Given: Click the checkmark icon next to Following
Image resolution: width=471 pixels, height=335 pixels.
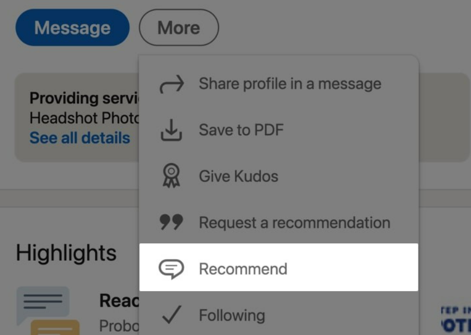Looking at the screenshot, I should tap(171, 314).
